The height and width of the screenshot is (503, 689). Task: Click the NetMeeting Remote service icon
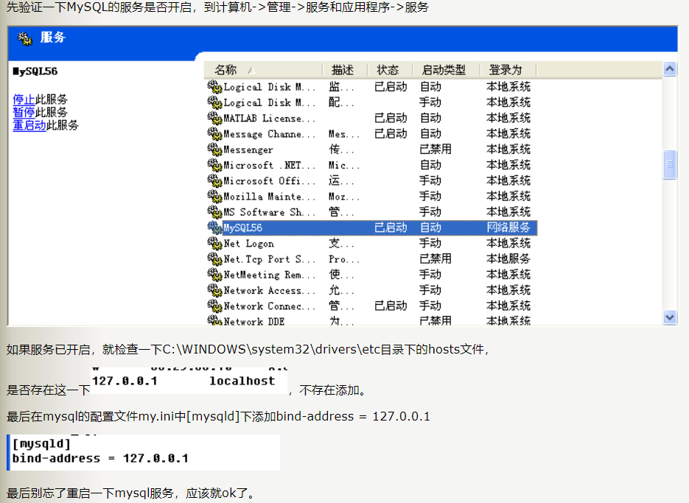point(214,275)
